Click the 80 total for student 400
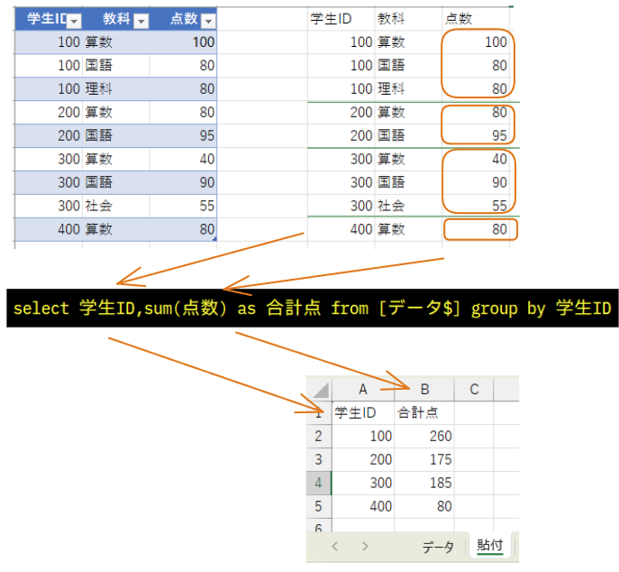The image size is (619, 572). coord(424,506)
